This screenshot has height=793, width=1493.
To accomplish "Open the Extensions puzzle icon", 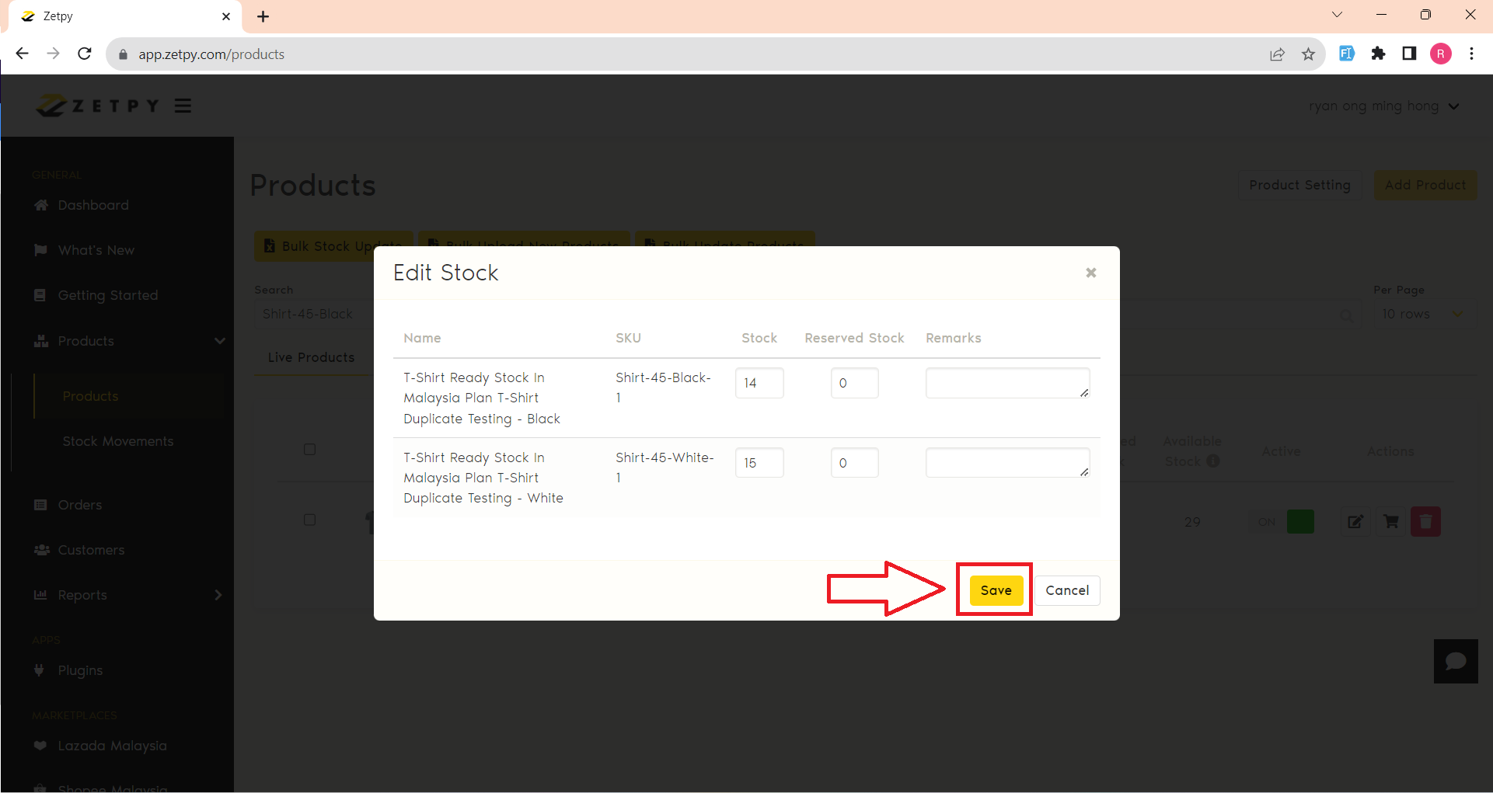I will tap(1378, 54).
